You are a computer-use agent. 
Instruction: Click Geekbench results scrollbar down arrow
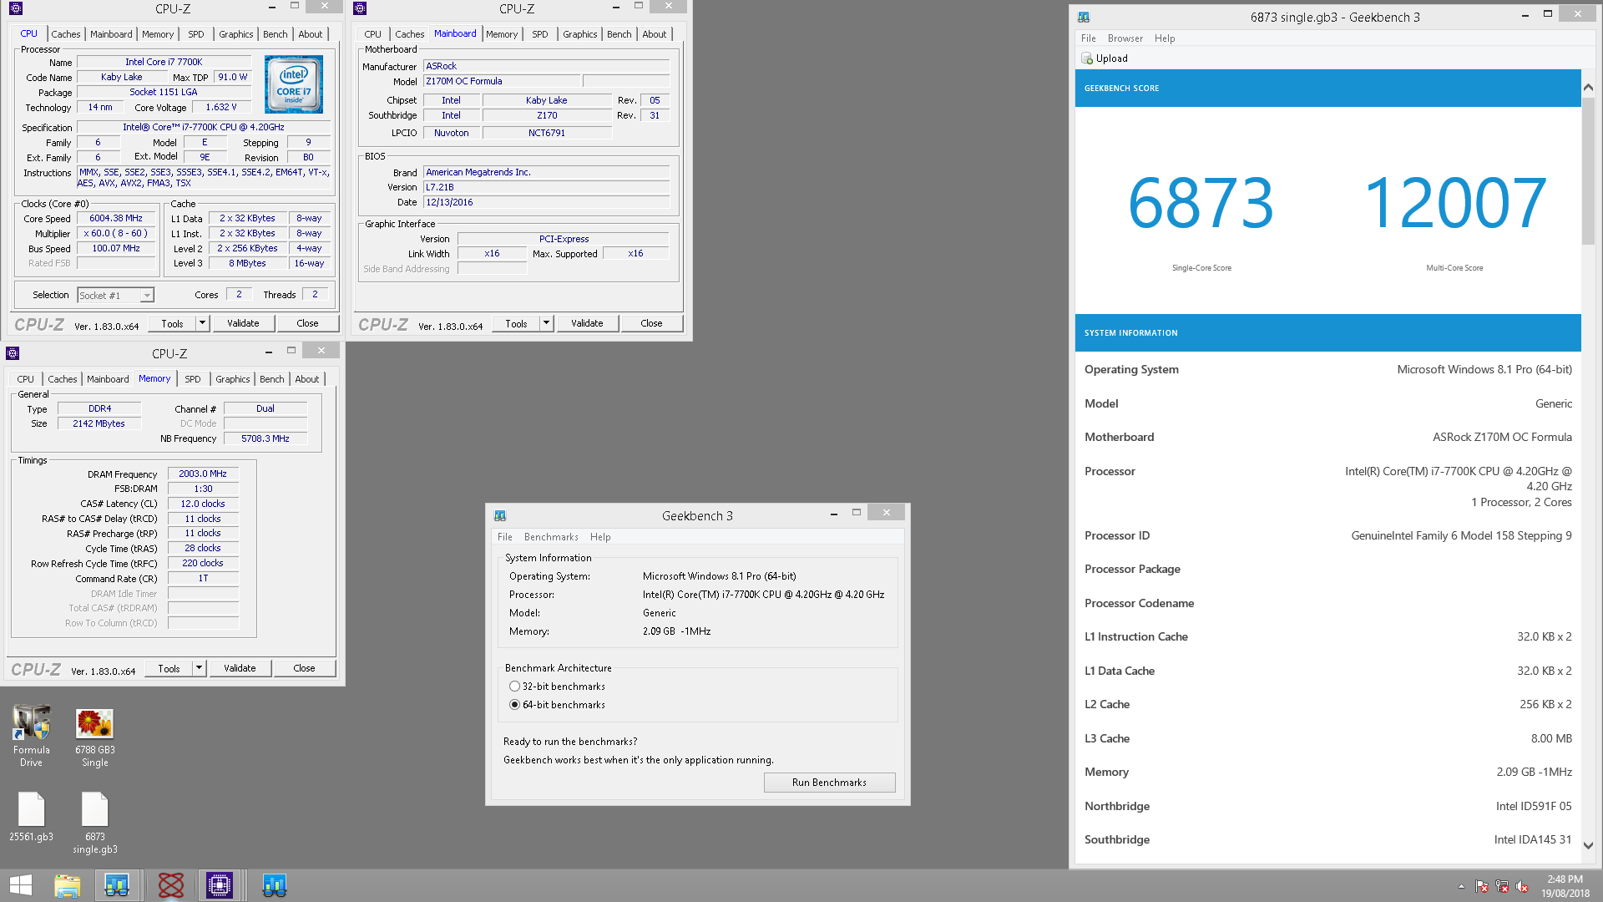pyautogui.click(x=1588, y=845)
